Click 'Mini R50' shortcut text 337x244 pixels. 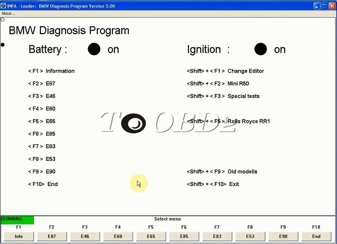238,83
